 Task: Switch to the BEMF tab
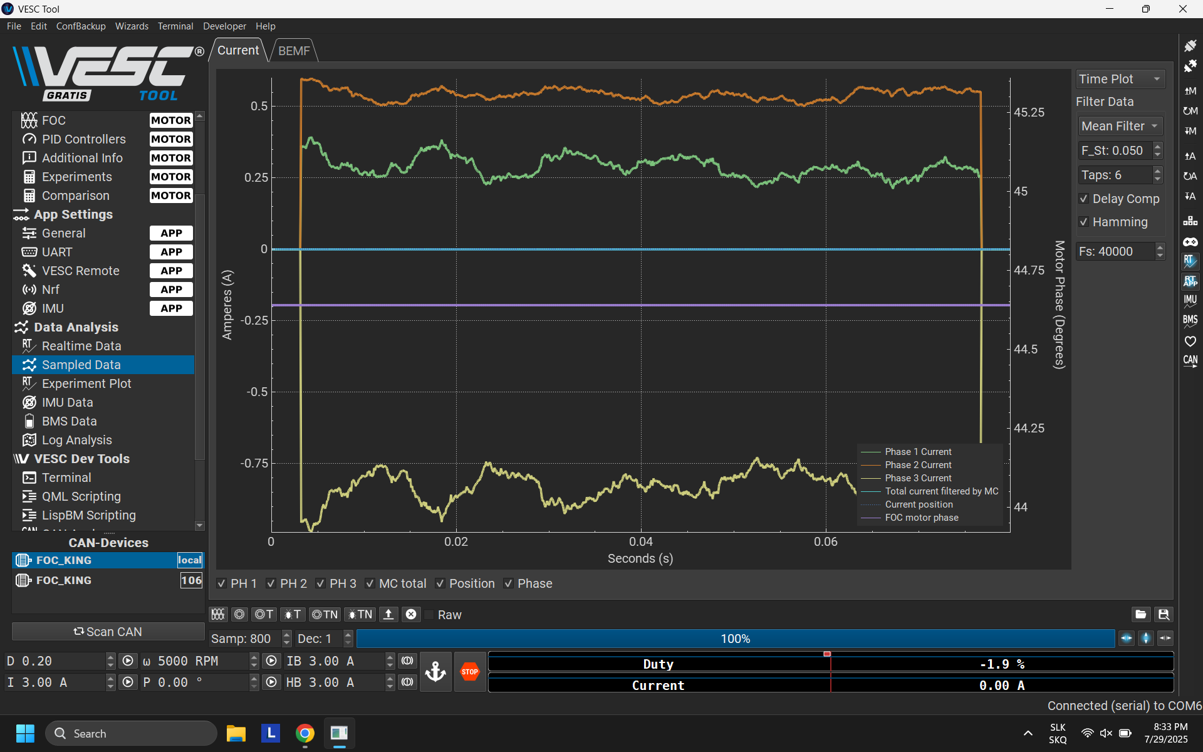pos(294,51)
